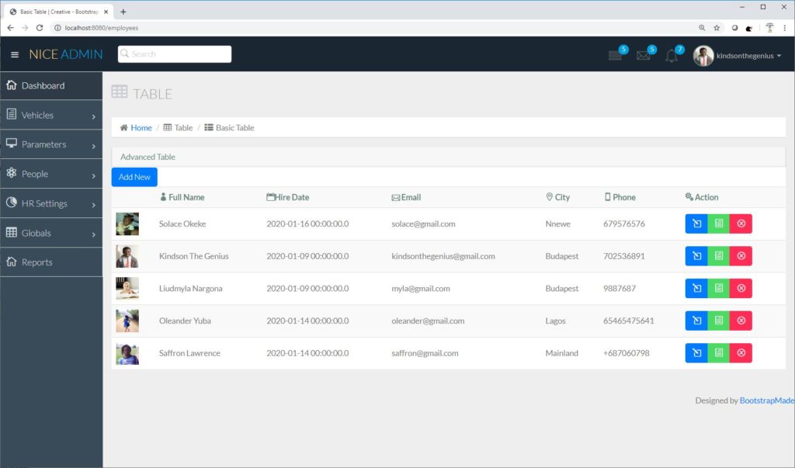795x468 pixels.
Task: Expand the HR Settings sidebar menu
Action: click(x=51, y=203)
